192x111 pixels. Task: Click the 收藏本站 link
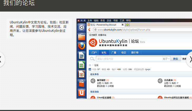102,35
